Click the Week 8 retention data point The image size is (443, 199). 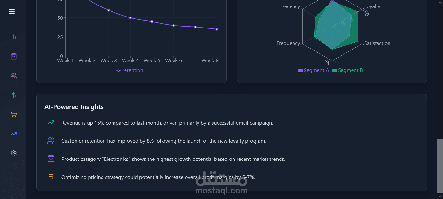point(217,29)
